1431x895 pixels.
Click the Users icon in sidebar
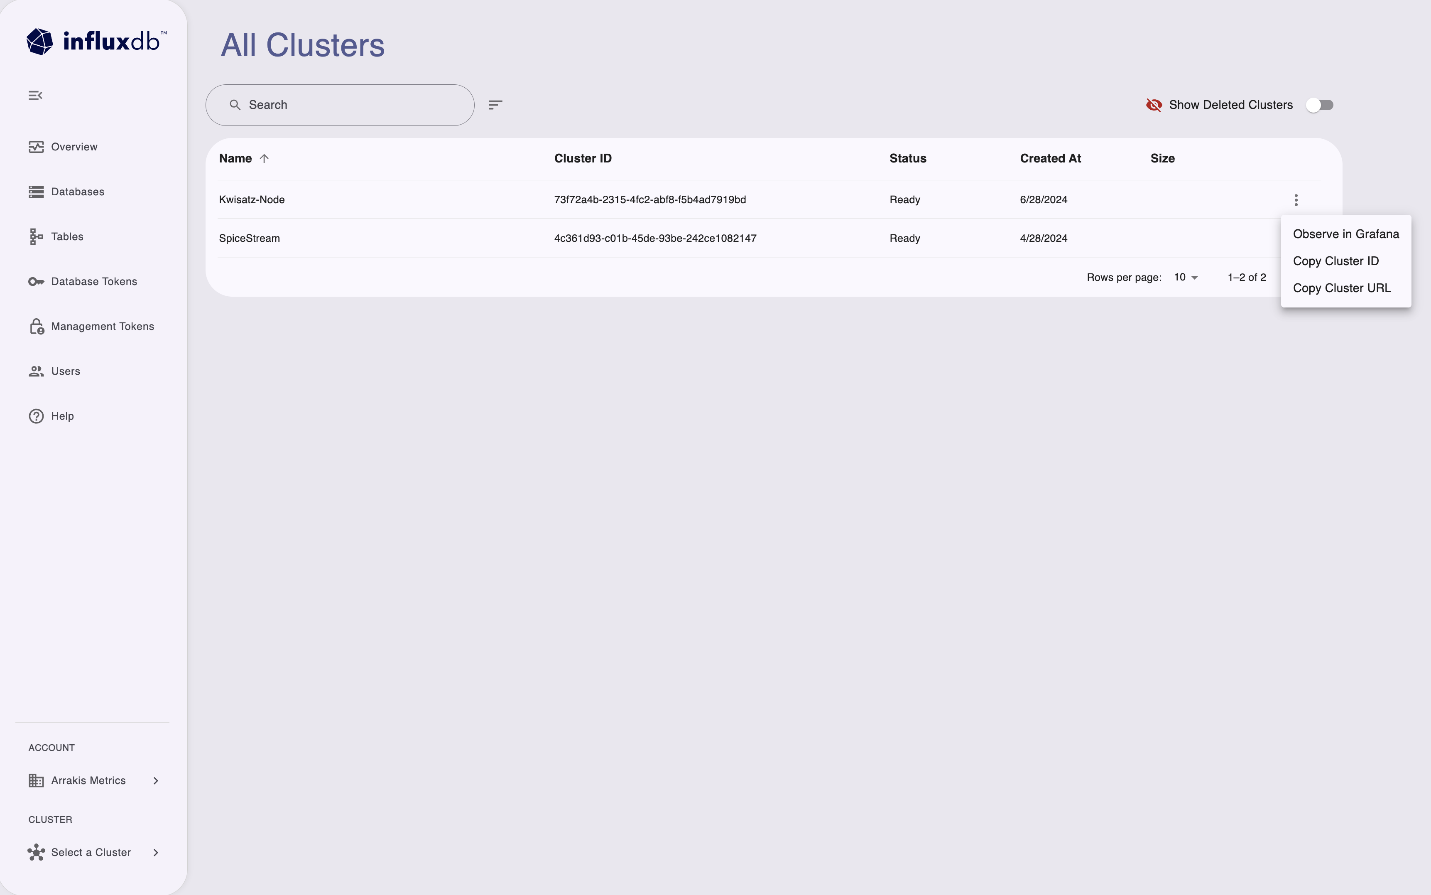tap(36, 371)
